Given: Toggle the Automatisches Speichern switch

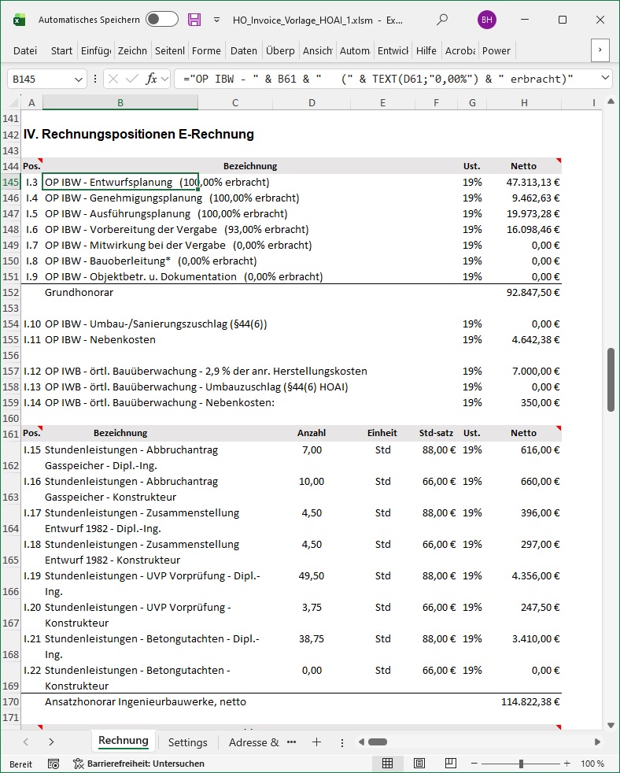Looking at the screenshot, I should click(x=162, y=19).
